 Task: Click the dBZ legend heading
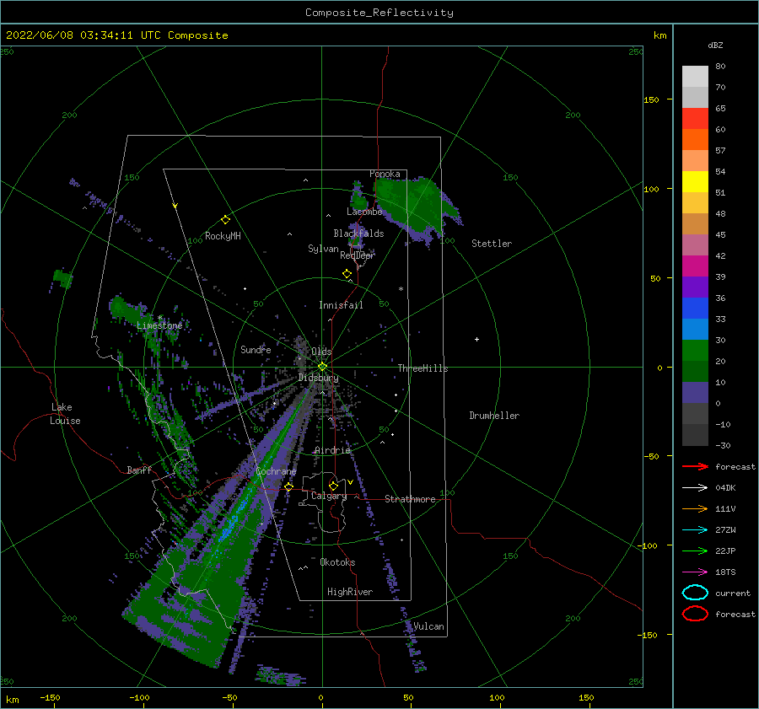pyautogui.click(x=715, y=45)
